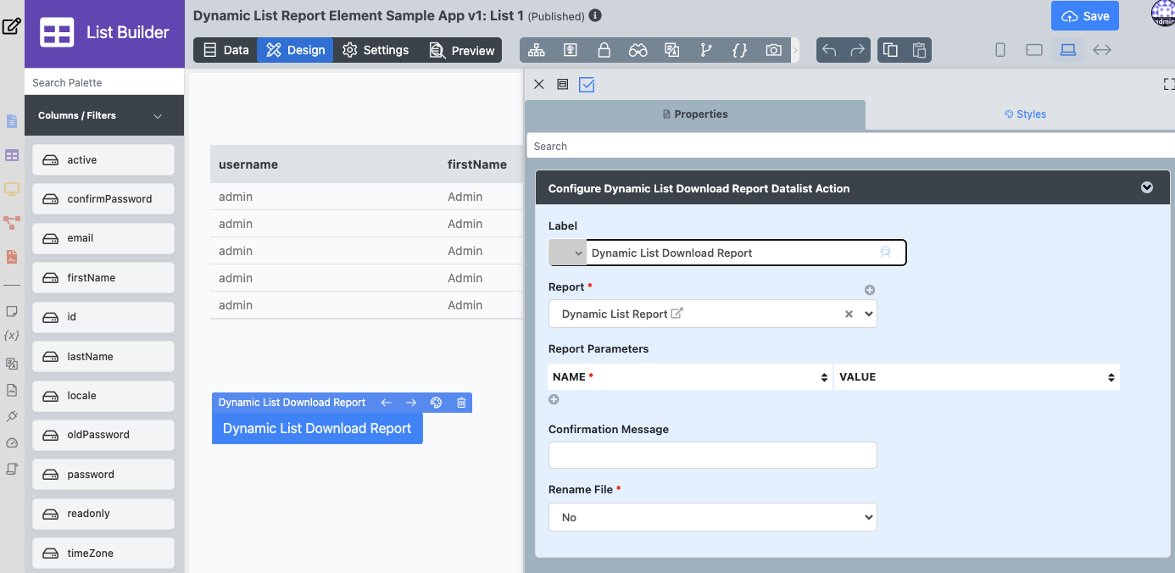The width and height of the screenshot is (1175, 573).
Task: Switch to the Styles tab
Action: 1025,114
